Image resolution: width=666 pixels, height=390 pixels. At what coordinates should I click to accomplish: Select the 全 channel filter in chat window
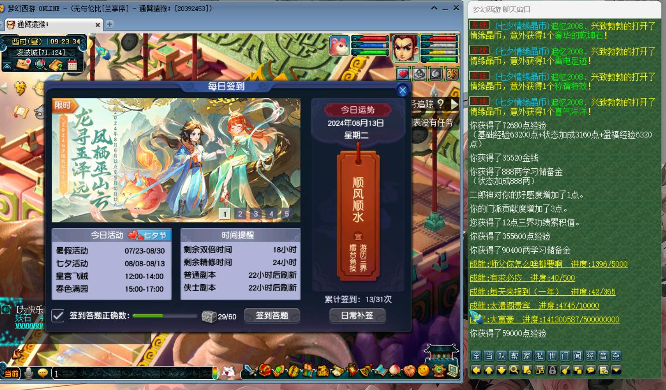coord(476,356)
